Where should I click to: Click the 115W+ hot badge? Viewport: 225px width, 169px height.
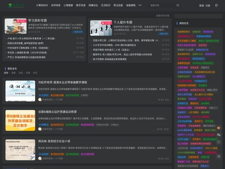tap(21, 21)
